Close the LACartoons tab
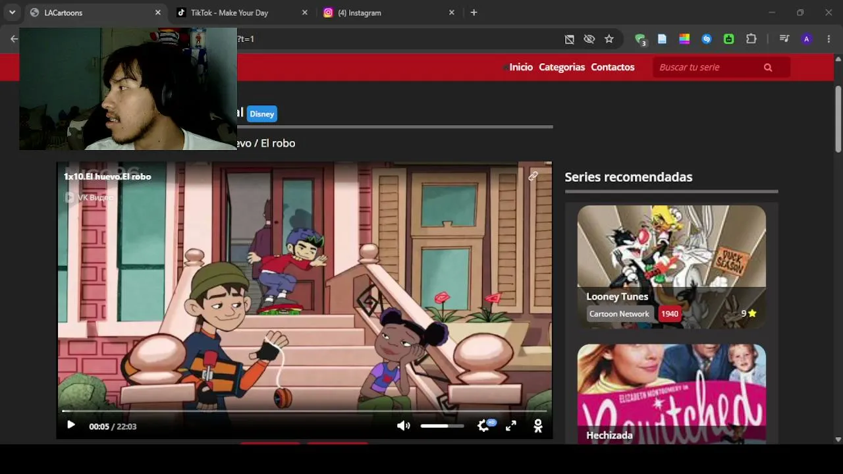 point(157,13)
